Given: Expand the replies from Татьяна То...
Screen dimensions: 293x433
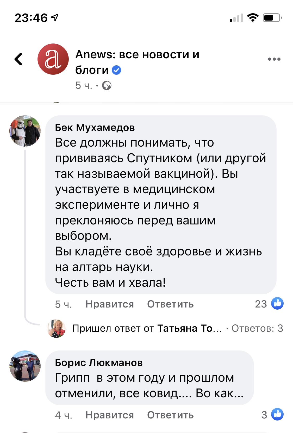Looking at the screenshot, I should (x=147, y=328).
